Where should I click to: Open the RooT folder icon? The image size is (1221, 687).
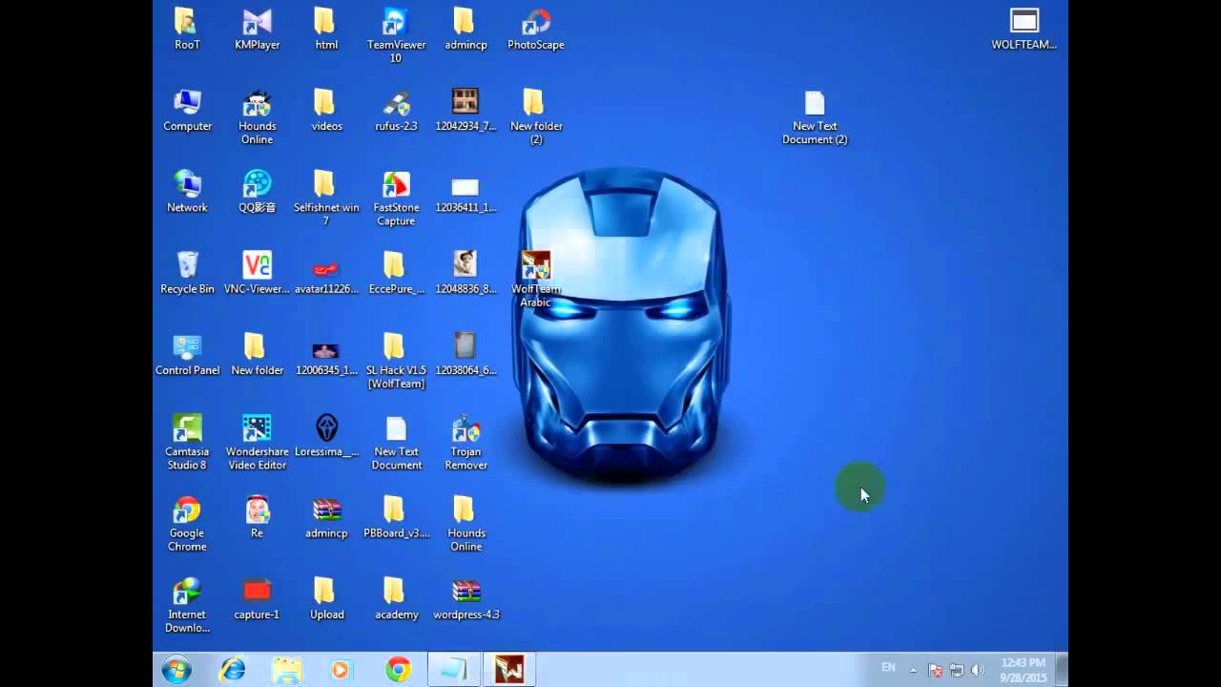coord(187,29)
